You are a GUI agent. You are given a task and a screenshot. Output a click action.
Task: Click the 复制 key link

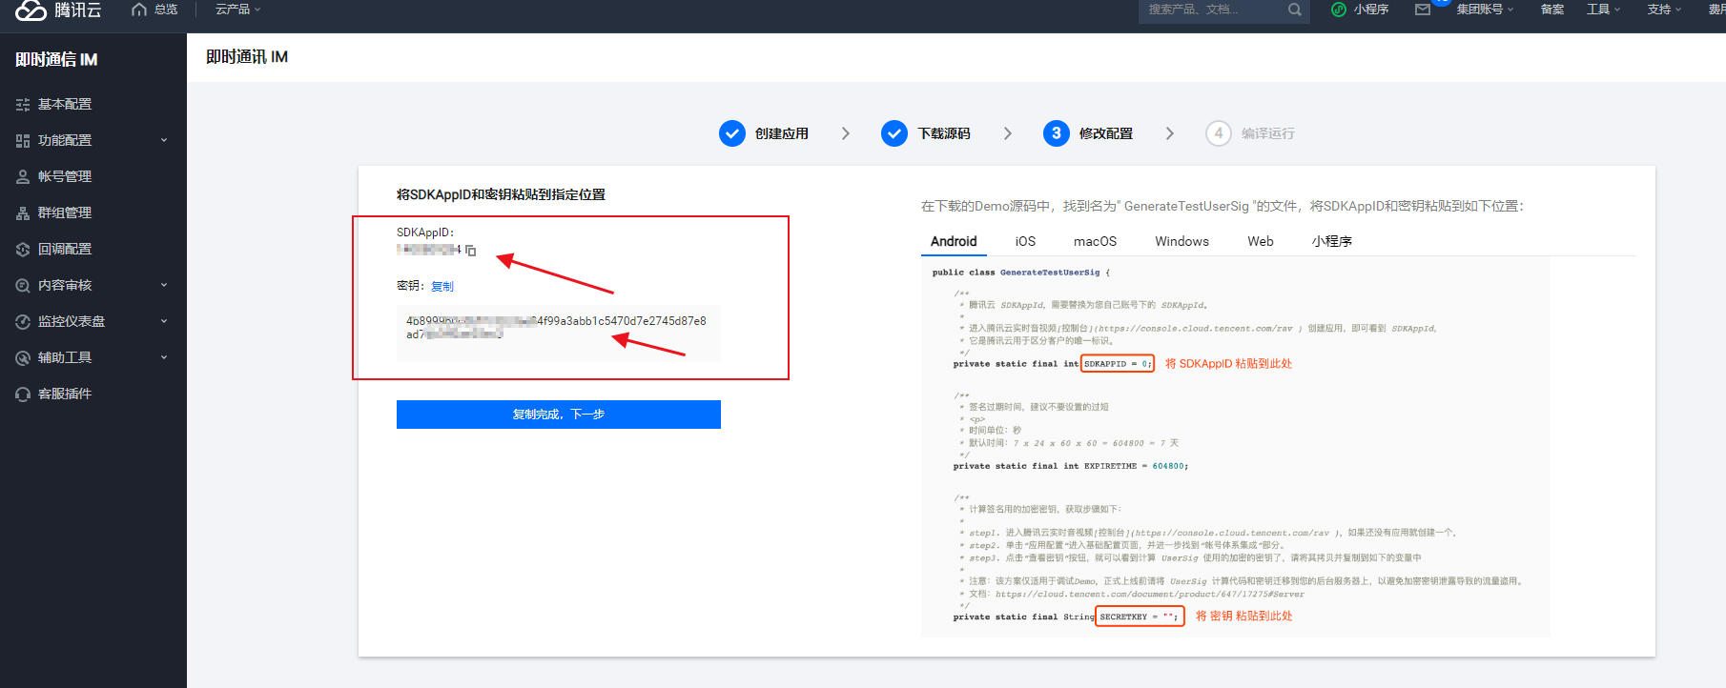coord(442,287)
